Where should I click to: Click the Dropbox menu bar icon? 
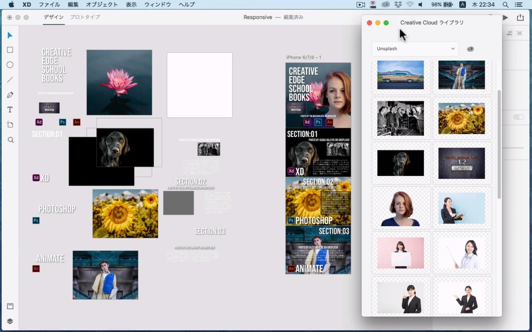[398, 4]
